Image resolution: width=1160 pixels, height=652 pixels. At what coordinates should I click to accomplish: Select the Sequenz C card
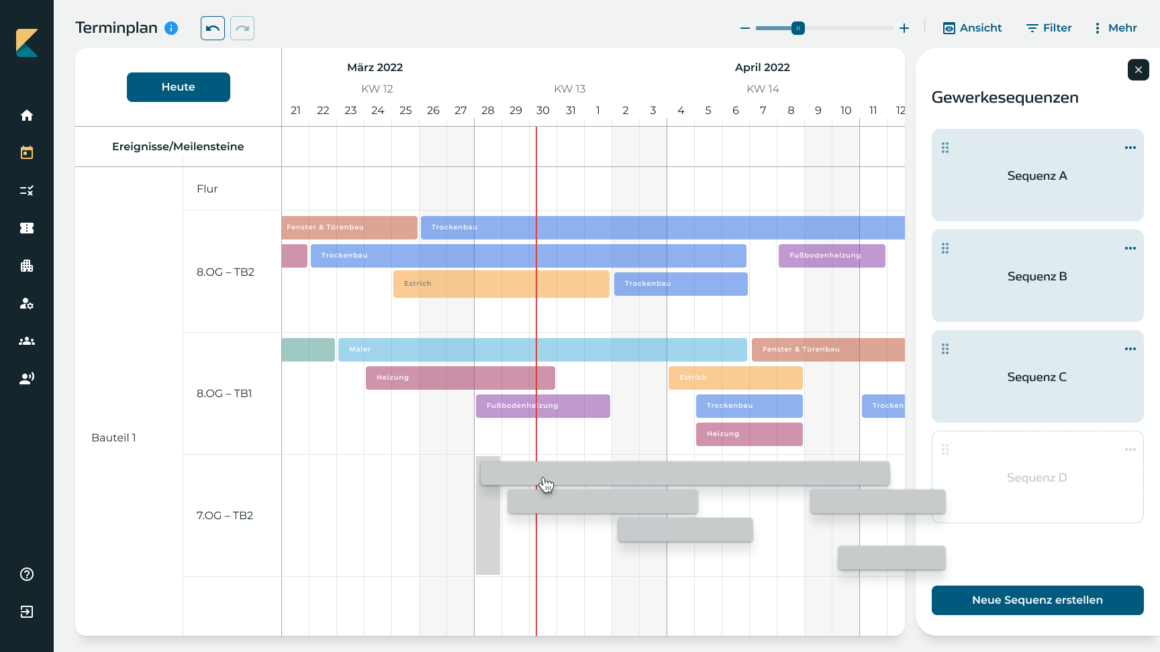coord(1038,376)
